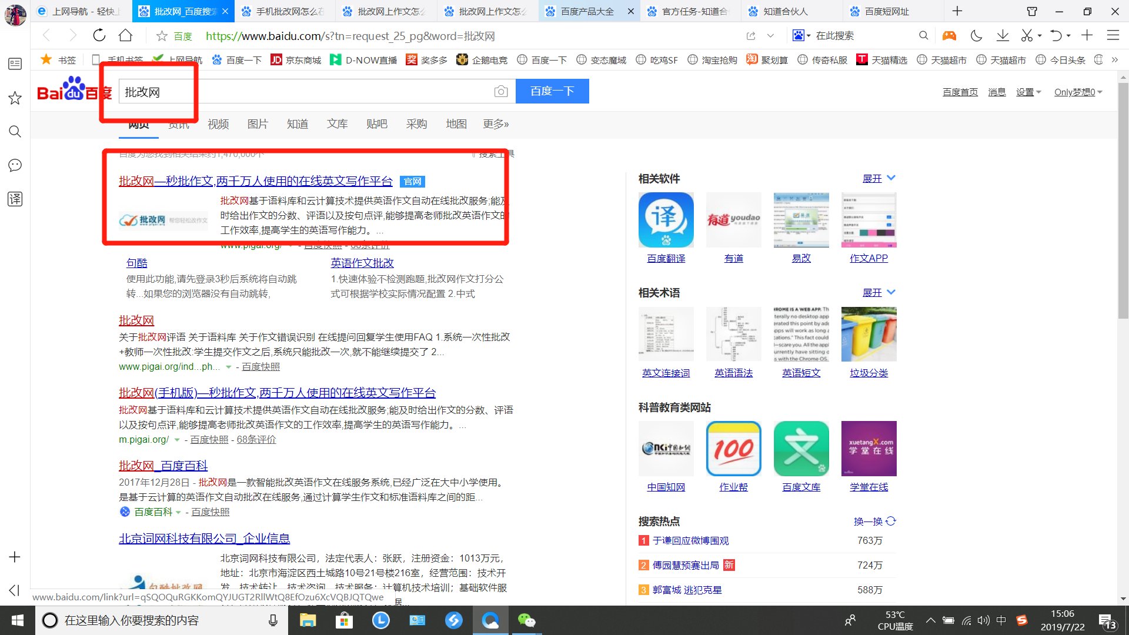
Task: Switch on night mode moon icon
Action: coord(977,36)
